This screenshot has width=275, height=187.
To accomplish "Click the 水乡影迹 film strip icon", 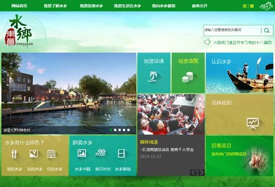I will 121,154.
